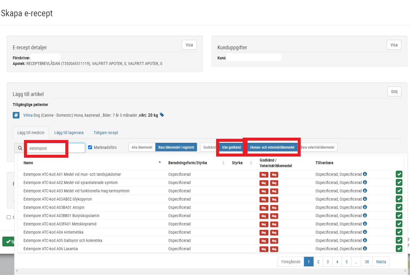Click into the medicine search field

pos(56,148)
